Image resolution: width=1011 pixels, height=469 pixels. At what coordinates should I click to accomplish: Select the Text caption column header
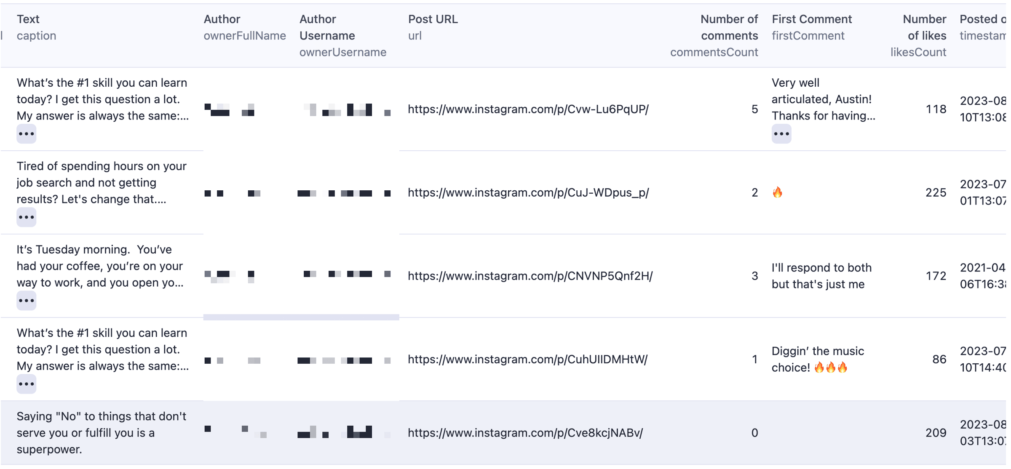click(37, 27)
